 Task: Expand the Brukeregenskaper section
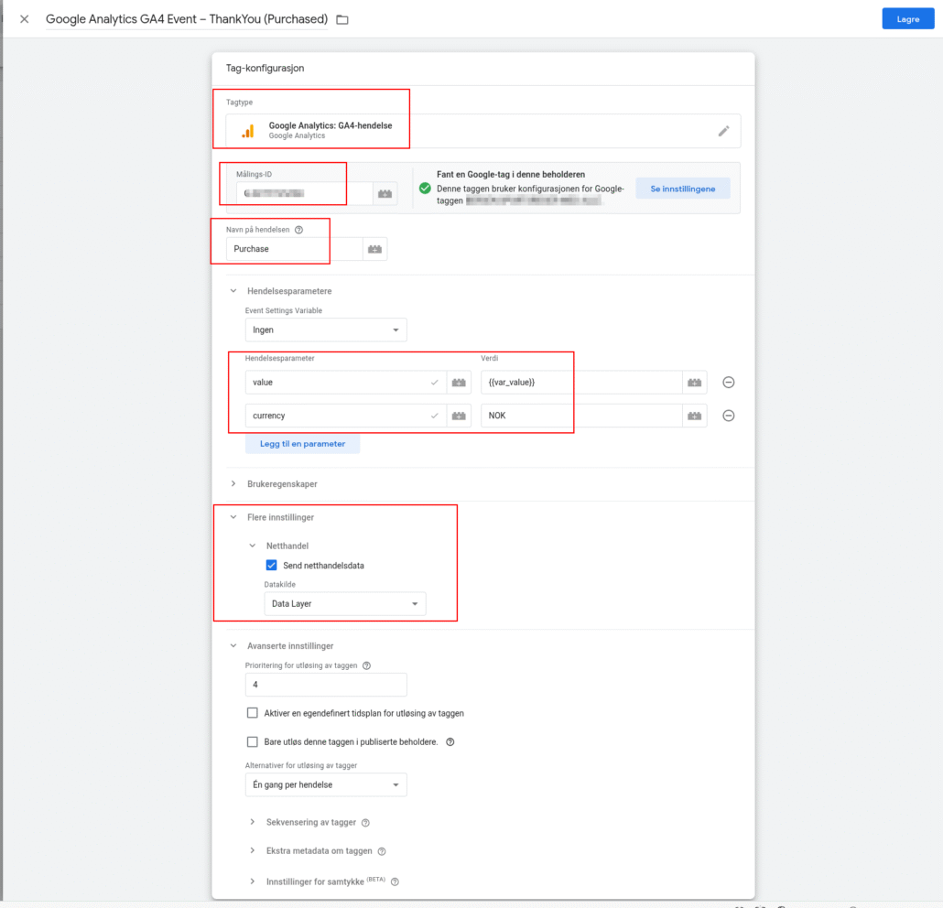282,483
